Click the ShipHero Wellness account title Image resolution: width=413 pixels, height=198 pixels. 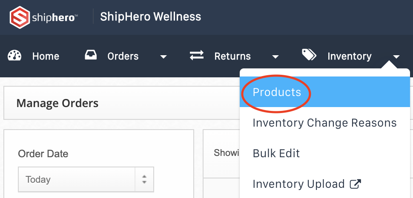151,17
